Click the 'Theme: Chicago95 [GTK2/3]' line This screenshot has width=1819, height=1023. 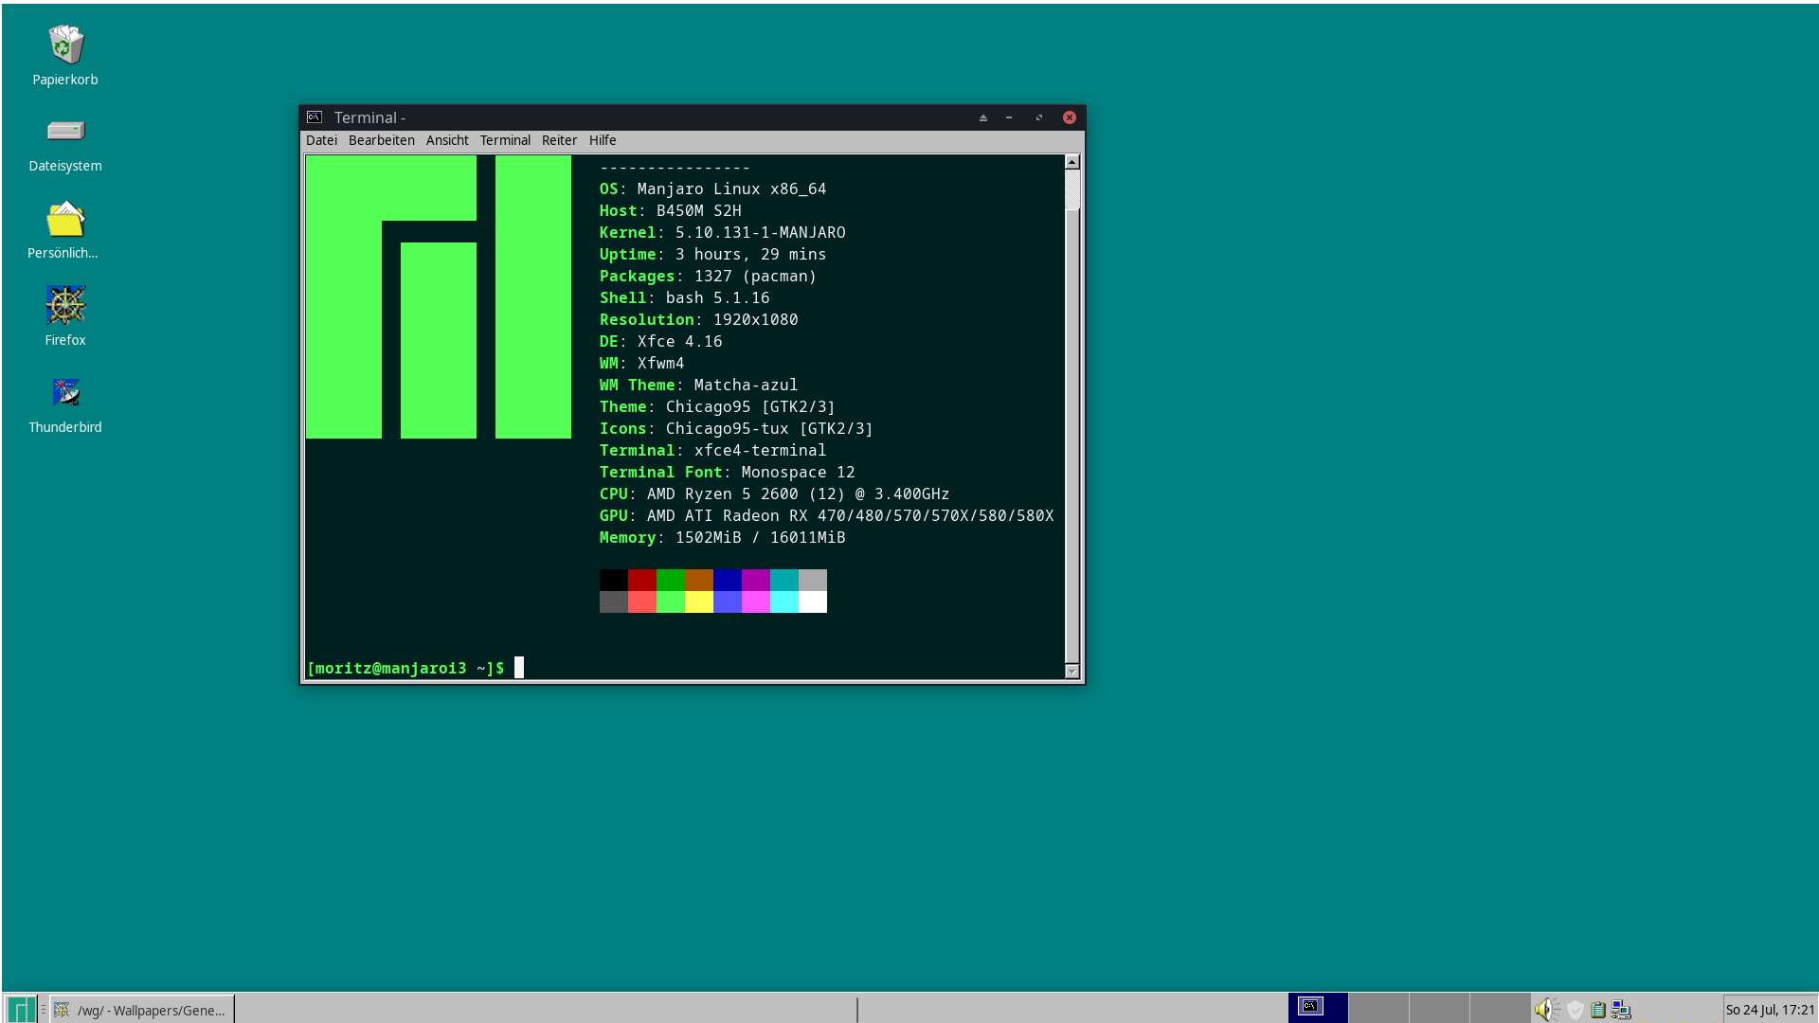717,407
